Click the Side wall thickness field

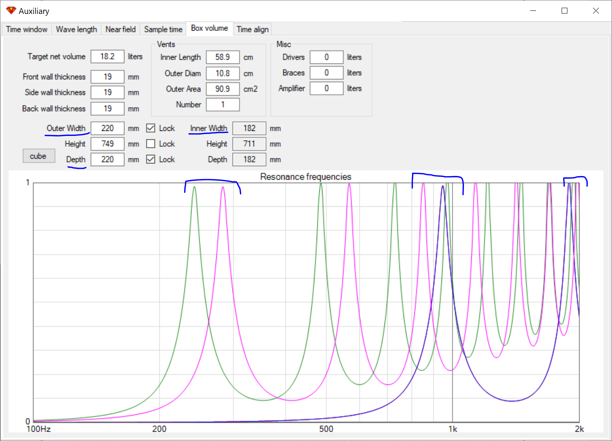107,92
